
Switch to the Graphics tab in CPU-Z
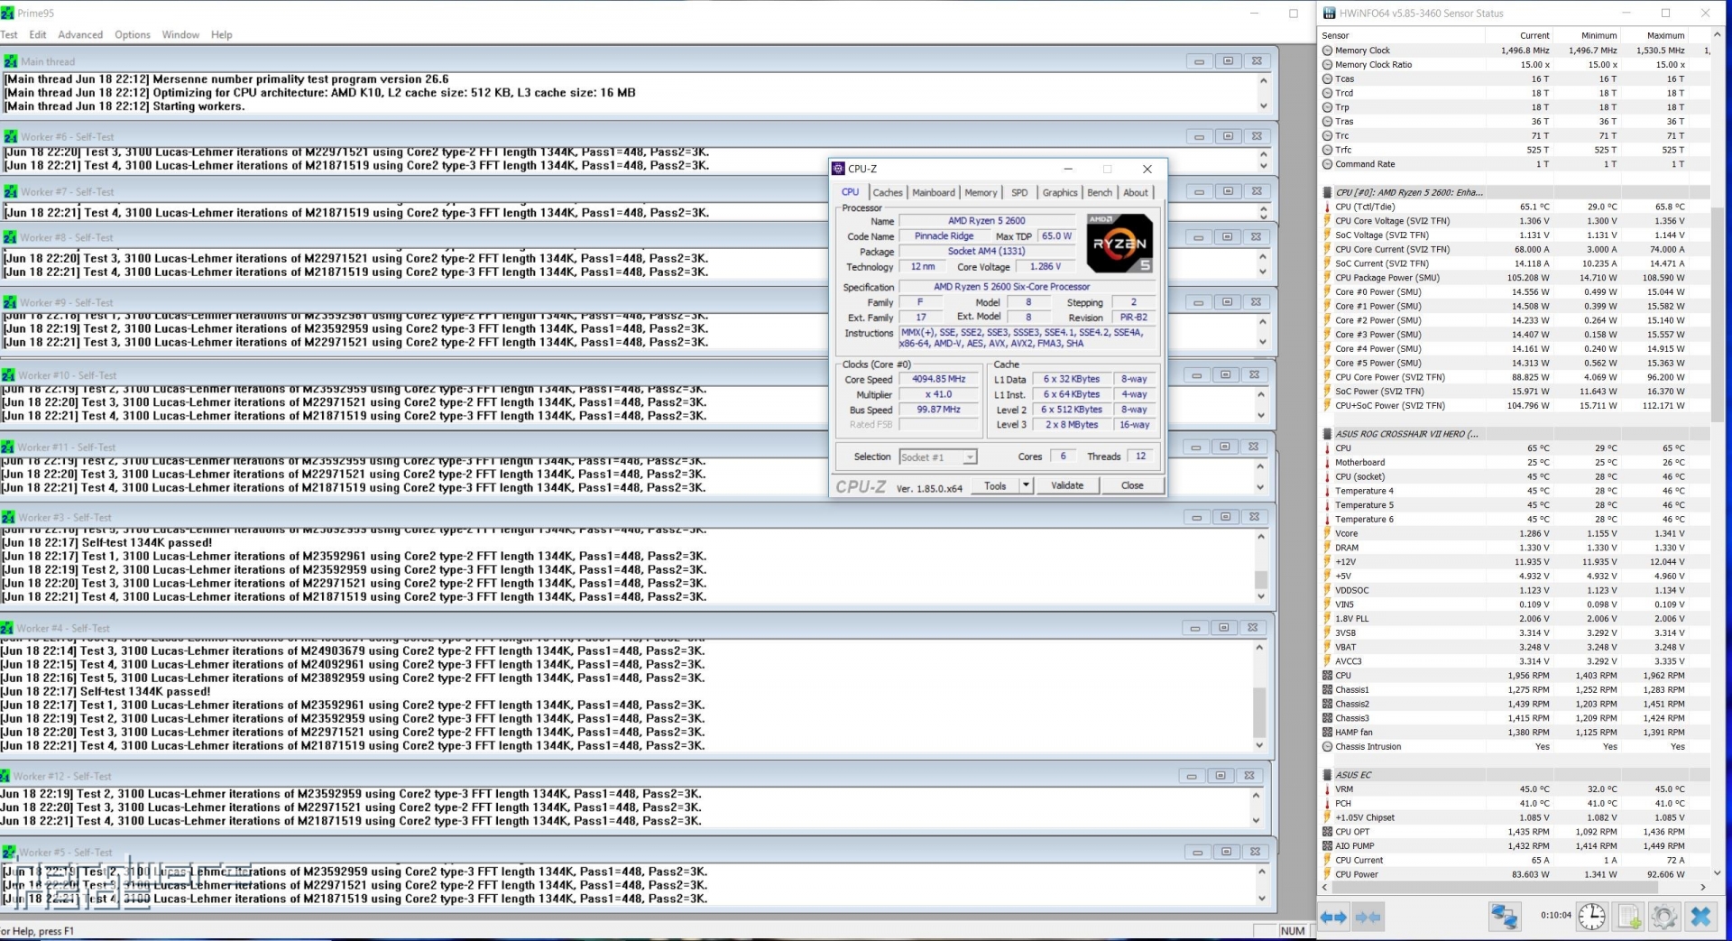(1060, 192)
